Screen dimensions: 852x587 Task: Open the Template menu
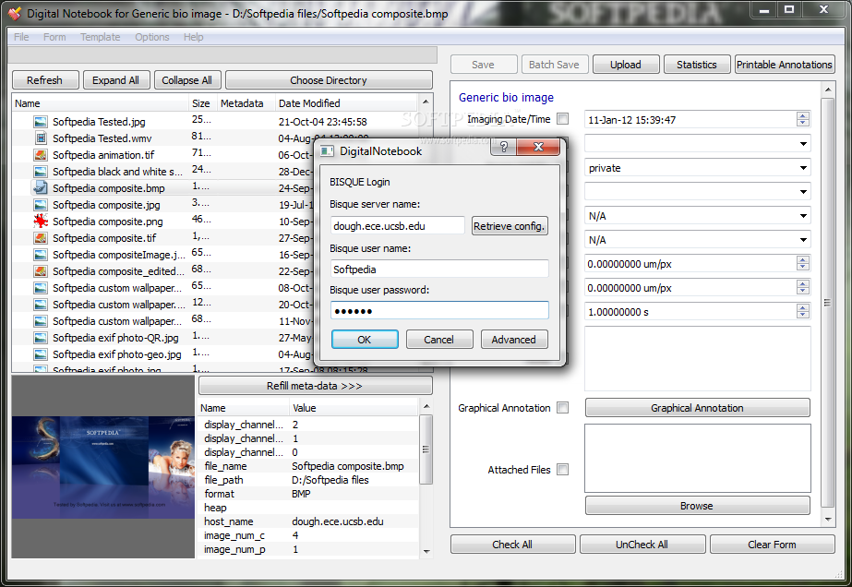[100, 37]
